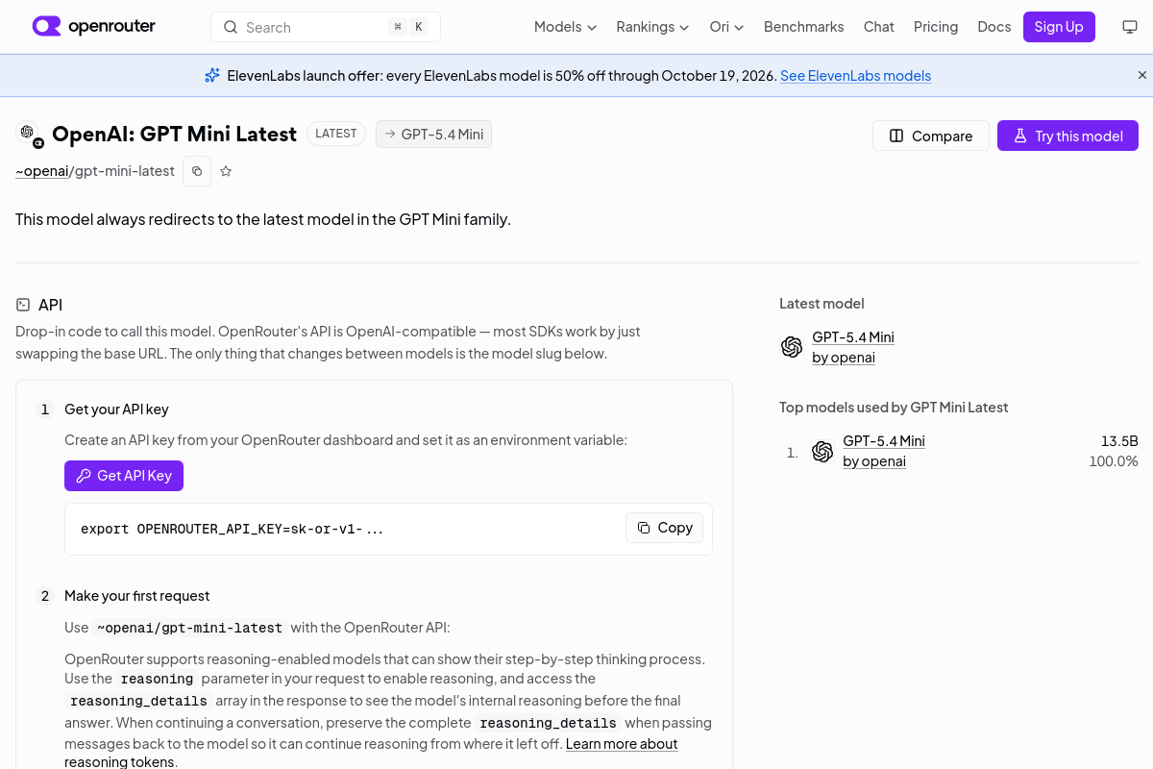The height and width of the screenshot is (769, 1153).
Task: Open the Benchmarks nav item
Action: (803, 27)
